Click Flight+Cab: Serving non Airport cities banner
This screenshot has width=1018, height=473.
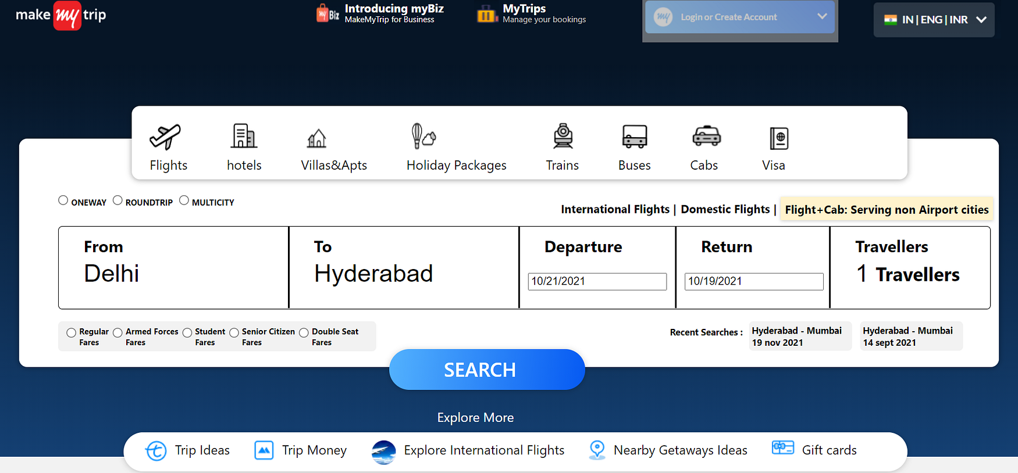[887, 210]
